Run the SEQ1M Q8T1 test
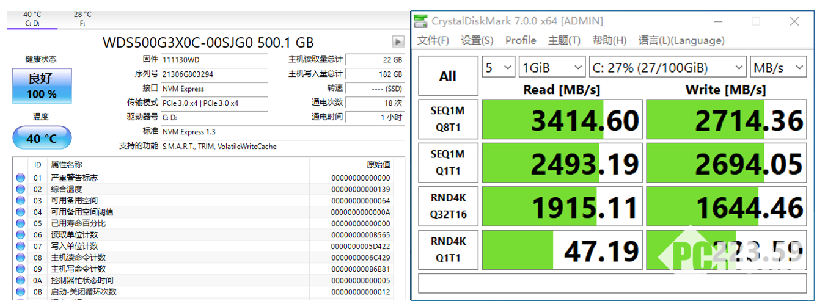This screenshot has height=304, width=817. (448, 120)
